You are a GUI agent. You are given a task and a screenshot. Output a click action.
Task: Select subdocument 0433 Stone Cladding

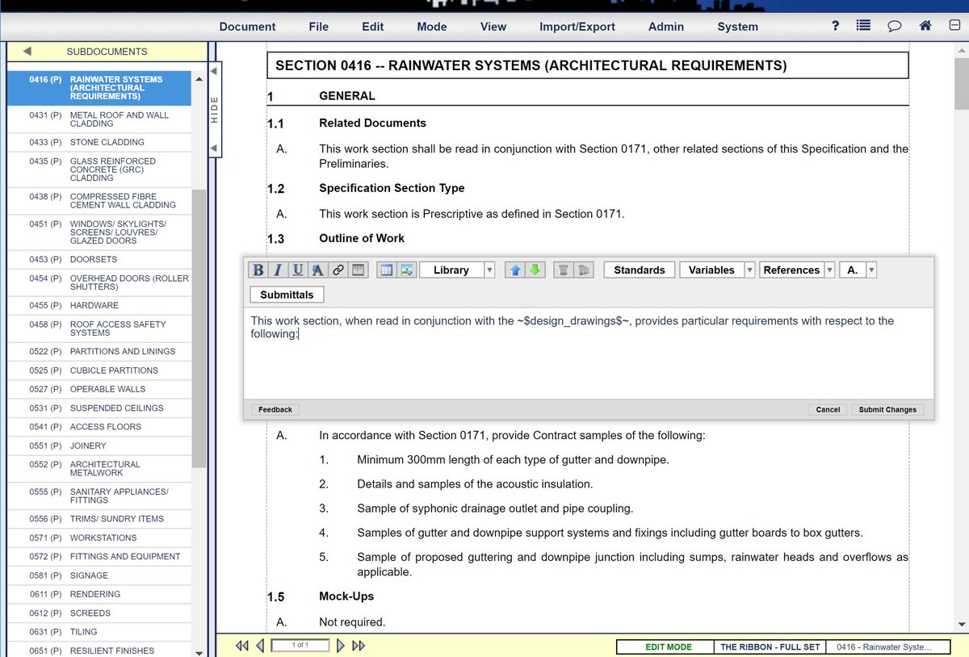pyautogui.click(x=99, y=142)
